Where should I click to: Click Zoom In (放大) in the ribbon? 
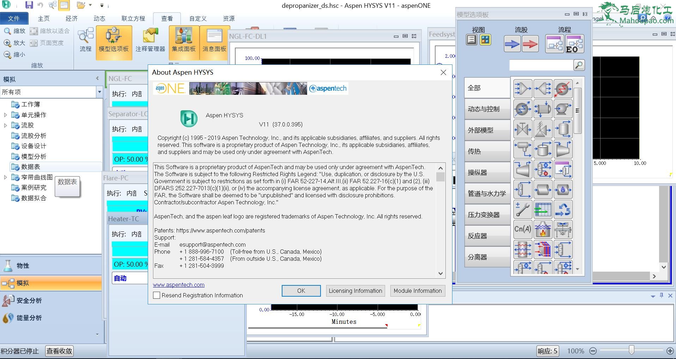click(14, 43)
